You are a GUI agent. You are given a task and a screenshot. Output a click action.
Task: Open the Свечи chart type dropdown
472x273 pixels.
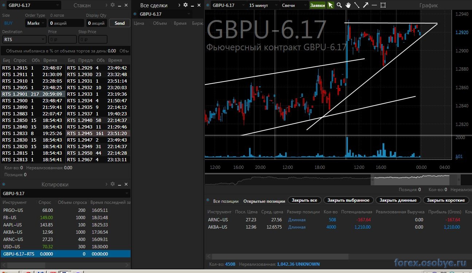click(x=294, y=5)
